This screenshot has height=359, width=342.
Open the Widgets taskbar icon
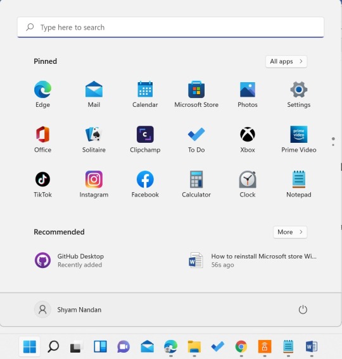[100, 346]
